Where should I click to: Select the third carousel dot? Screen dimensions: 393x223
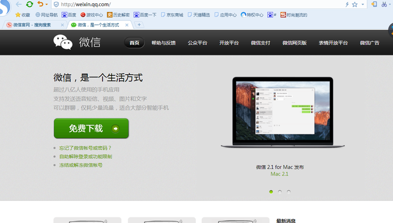(x=289, y=192)
